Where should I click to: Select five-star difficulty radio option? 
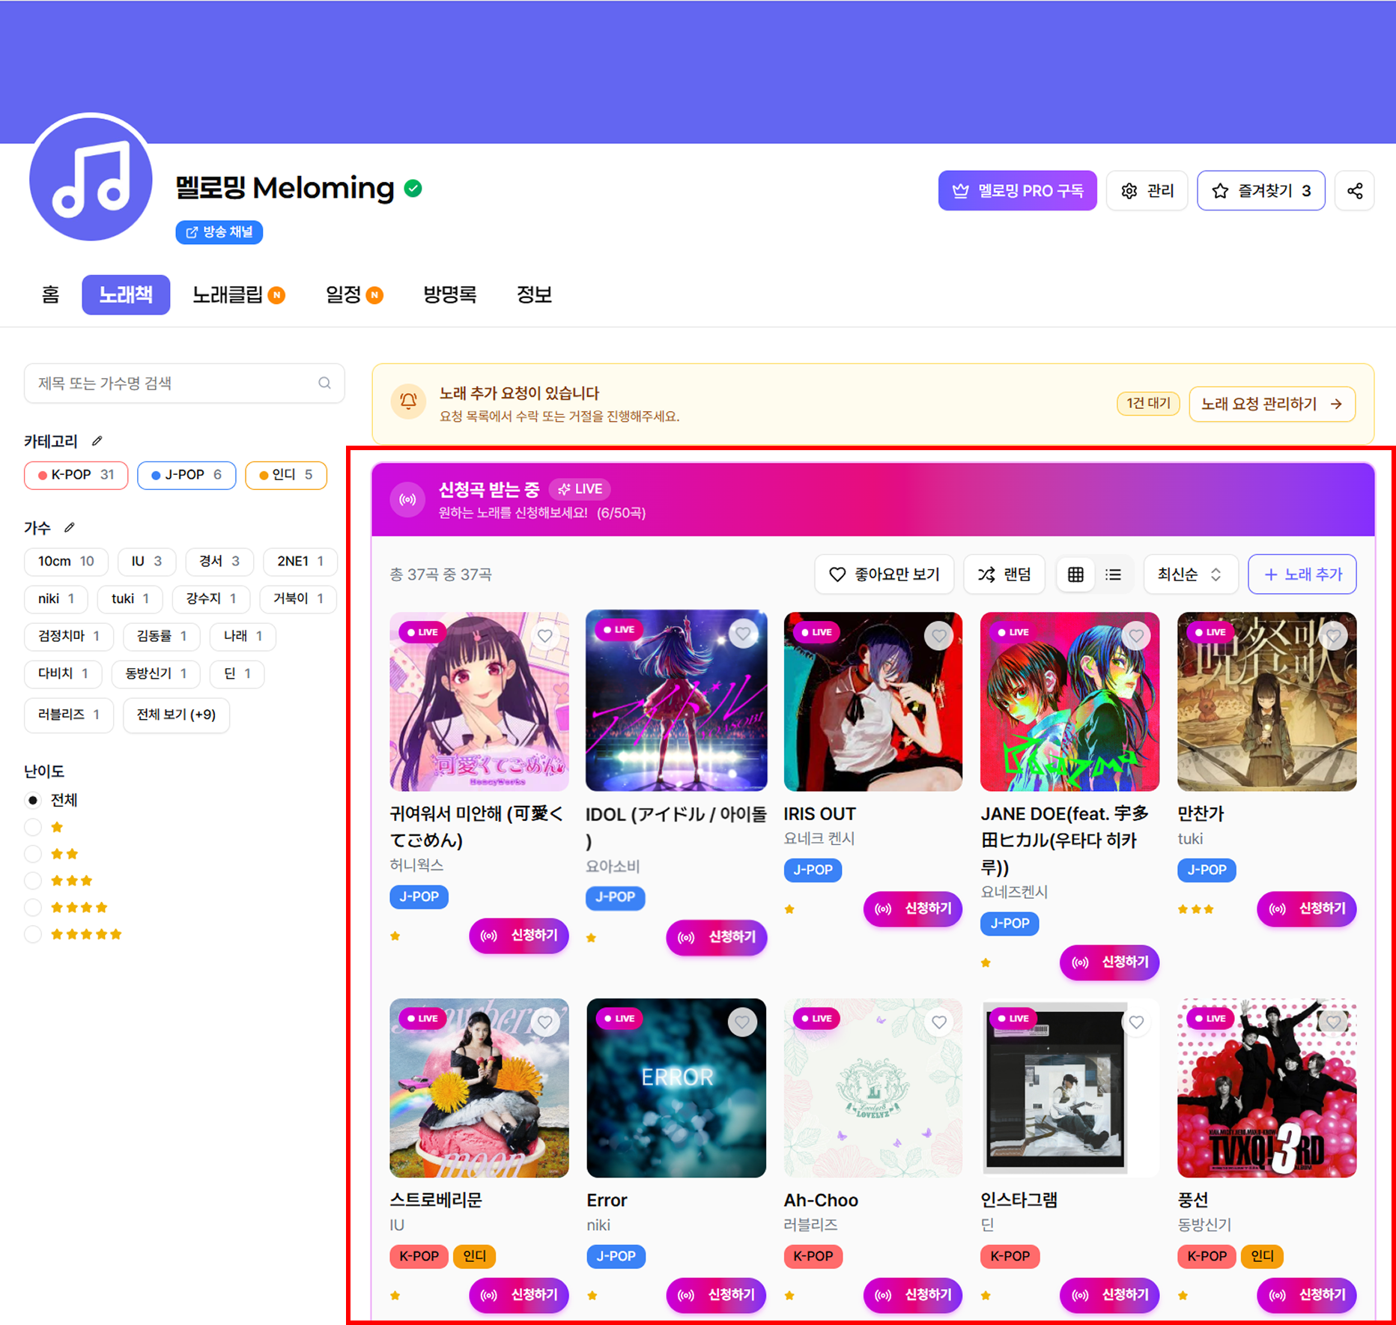[x=33, y=935]
